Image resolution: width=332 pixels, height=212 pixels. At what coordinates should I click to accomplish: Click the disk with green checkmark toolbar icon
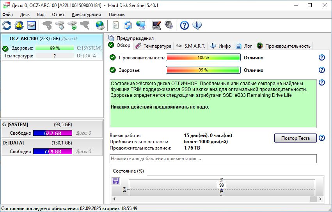tap(72, 25)
